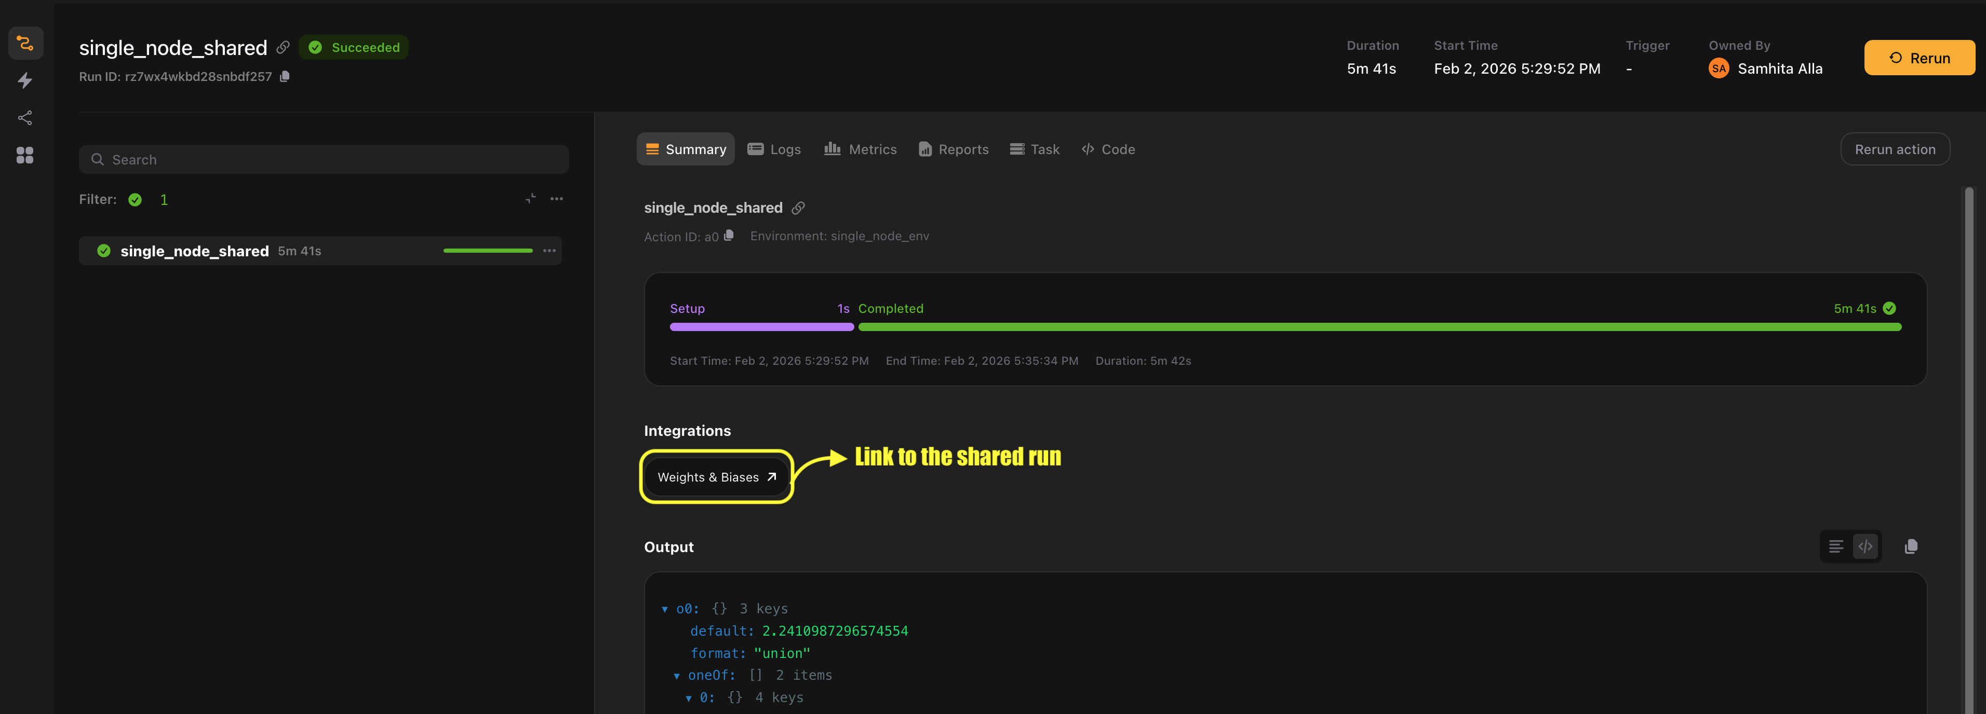Click the link icon next to single_node_shared heading

pyautogui.click(x=799, y=207)
